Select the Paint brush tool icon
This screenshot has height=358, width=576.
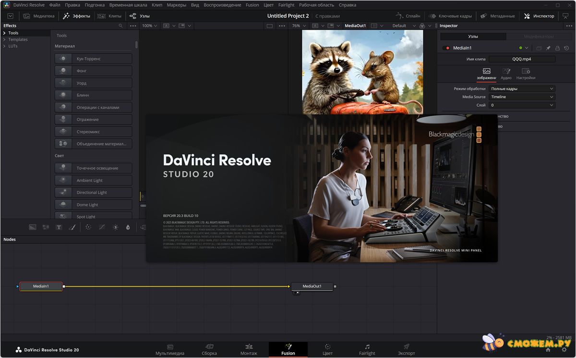coord(72,227)
